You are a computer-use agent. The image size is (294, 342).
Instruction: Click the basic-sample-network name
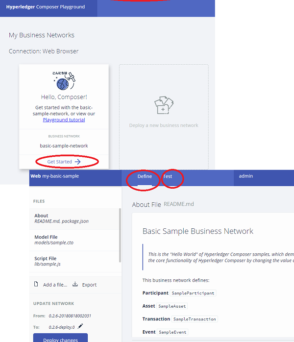(64, 146)
